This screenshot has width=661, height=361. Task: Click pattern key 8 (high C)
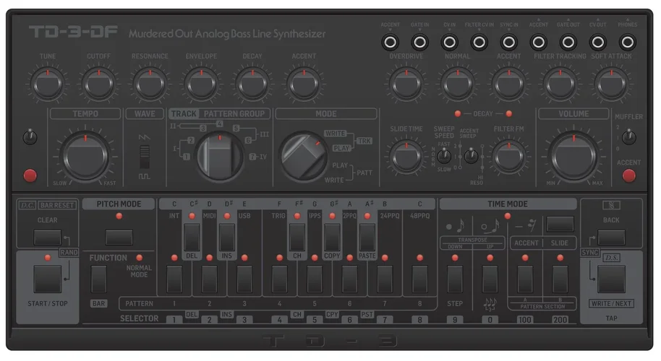[420, 279]
